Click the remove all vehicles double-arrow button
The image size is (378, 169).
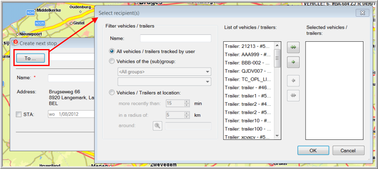(293, 96)
